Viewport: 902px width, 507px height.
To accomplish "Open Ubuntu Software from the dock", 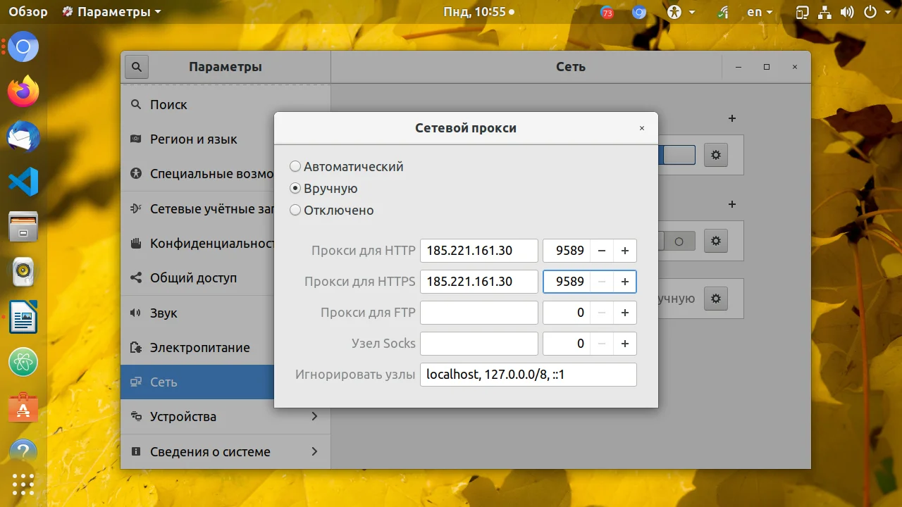I will click(23, 407).
